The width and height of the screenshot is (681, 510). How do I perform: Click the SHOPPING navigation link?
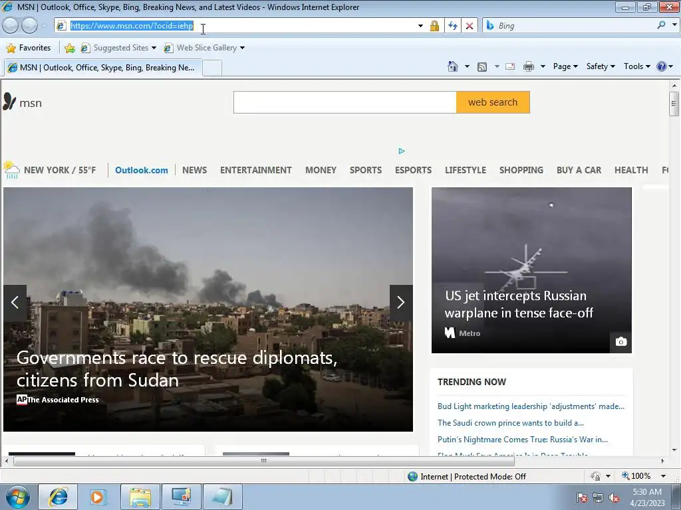click(x=521, y=170)
